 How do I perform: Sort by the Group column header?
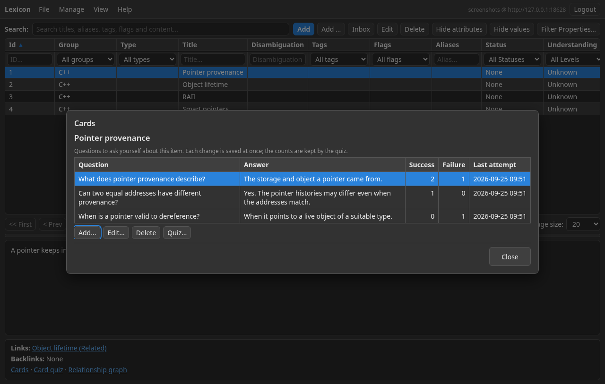86,45
